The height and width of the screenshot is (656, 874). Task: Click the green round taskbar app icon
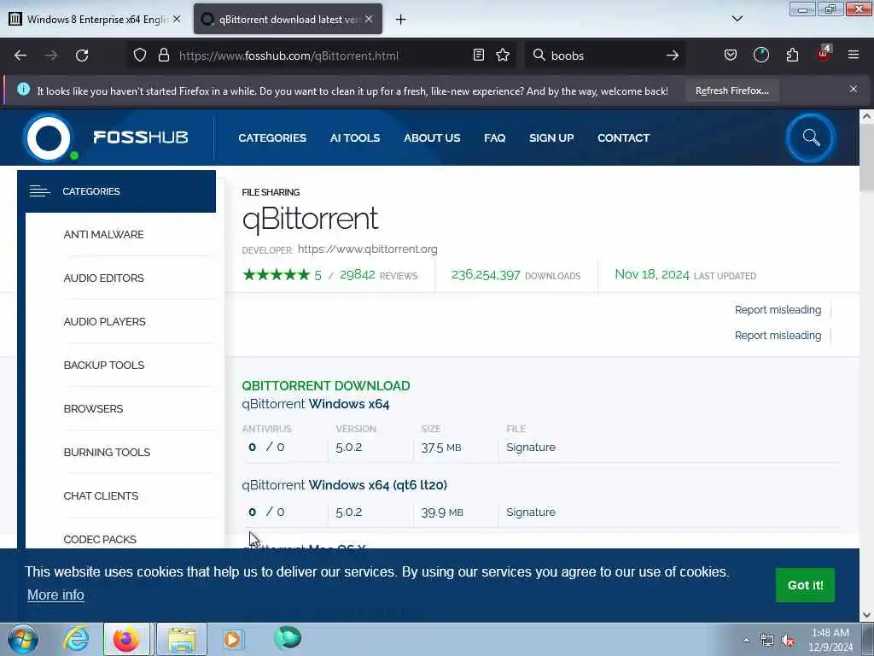pyautogui.click(x=288, y=637)
